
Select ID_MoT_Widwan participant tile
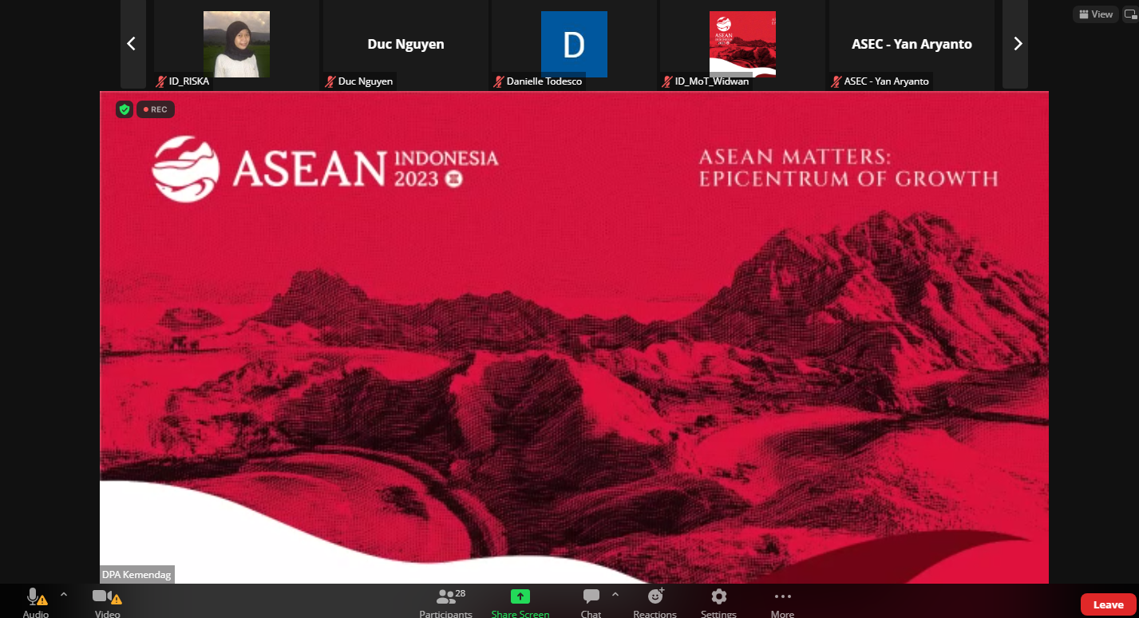coord(742,44)
